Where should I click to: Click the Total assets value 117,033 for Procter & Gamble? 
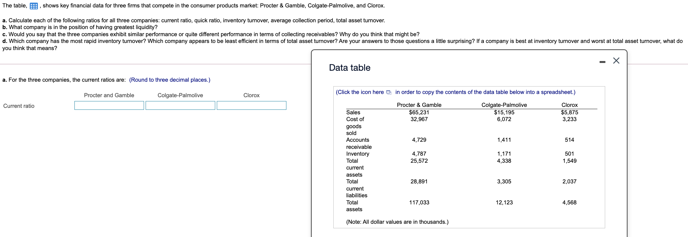click(x=419, y=202)
